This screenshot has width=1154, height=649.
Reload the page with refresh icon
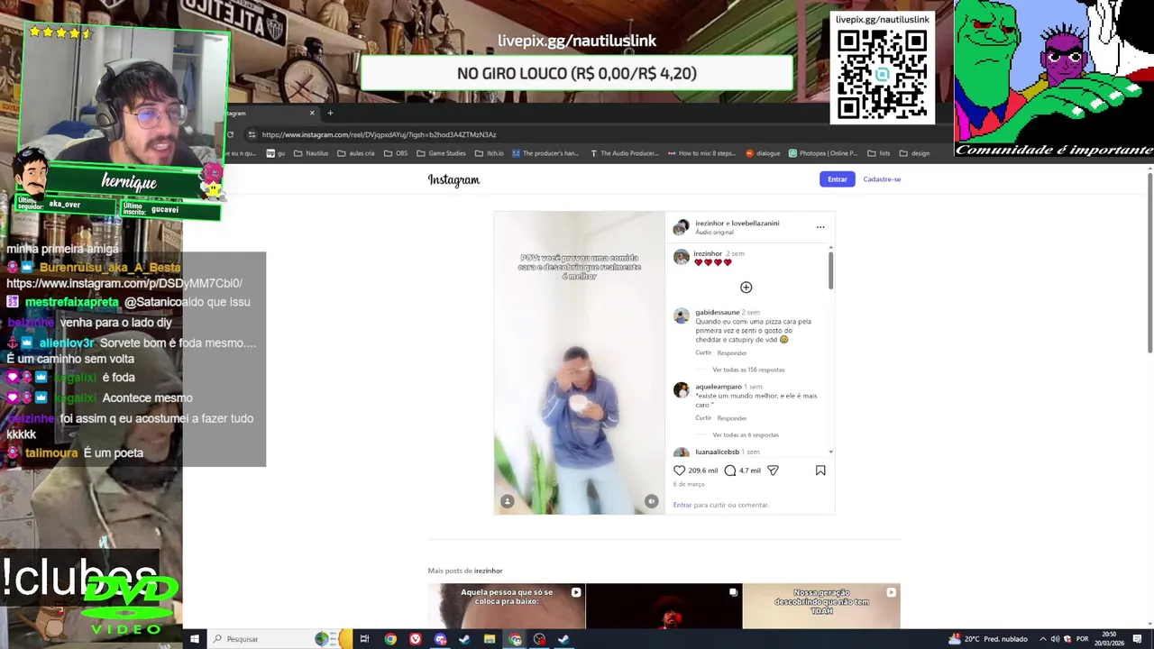click(x=230, y=134)
